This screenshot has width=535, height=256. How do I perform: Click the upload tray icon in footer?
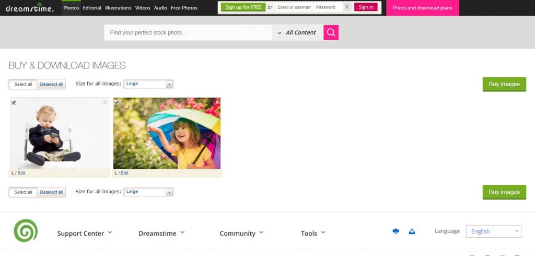click(x=412, y=231)
